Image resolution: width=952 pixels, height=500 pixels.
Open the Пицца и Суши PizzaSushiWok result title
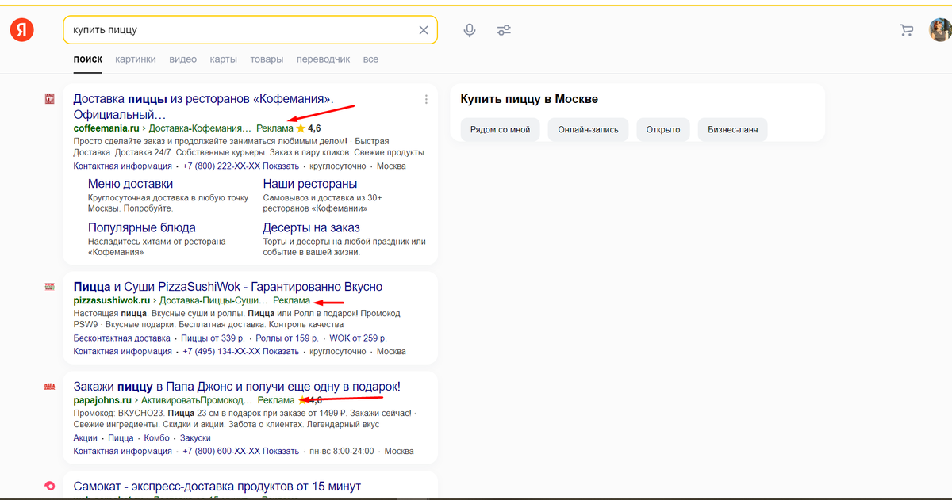pos(228,286)
